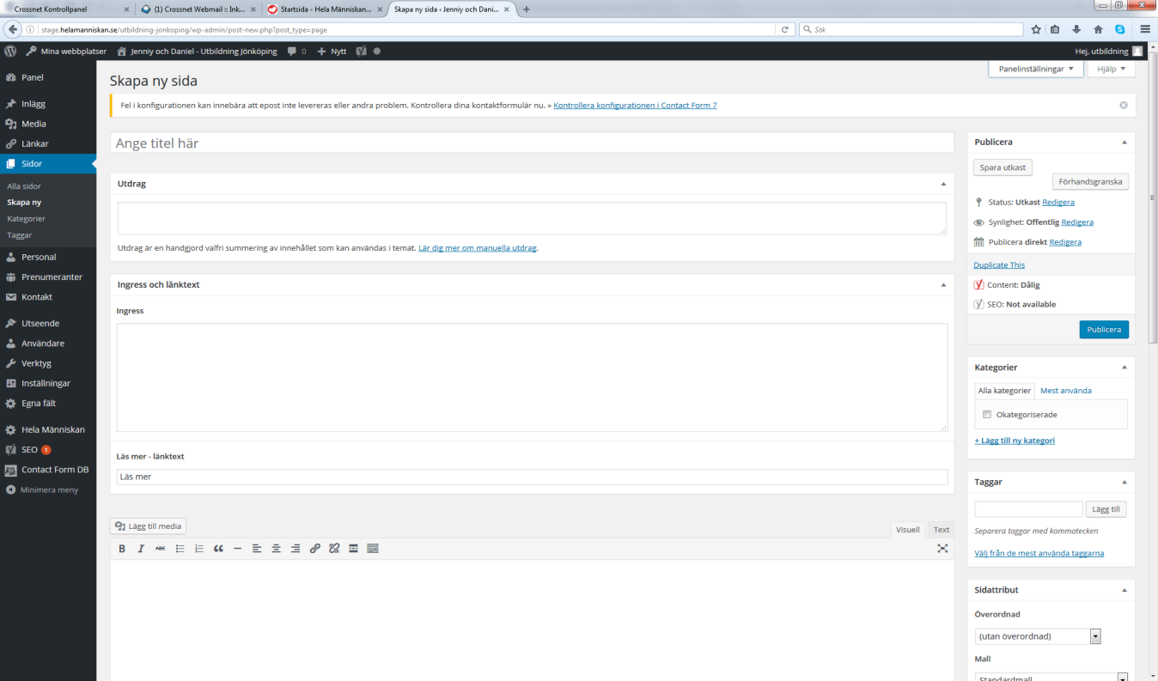
Task: Click the Förhandsgranska button
Action: (1090, 181)
